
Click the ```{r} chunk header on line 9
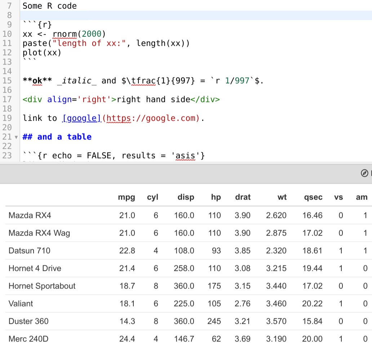pyautogui.click(x=37, y=24)
